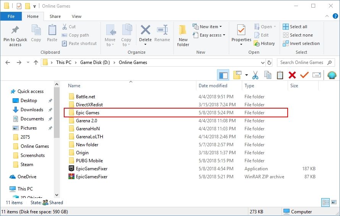The height and width of the screenshot is (216, 340).
Task: Click the orange checkmark properties icon
Action: 304,75
